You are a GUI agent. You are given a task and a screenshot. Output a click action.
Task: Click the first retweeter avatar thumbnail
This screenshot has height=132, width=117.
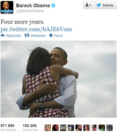tap(48, 128)
